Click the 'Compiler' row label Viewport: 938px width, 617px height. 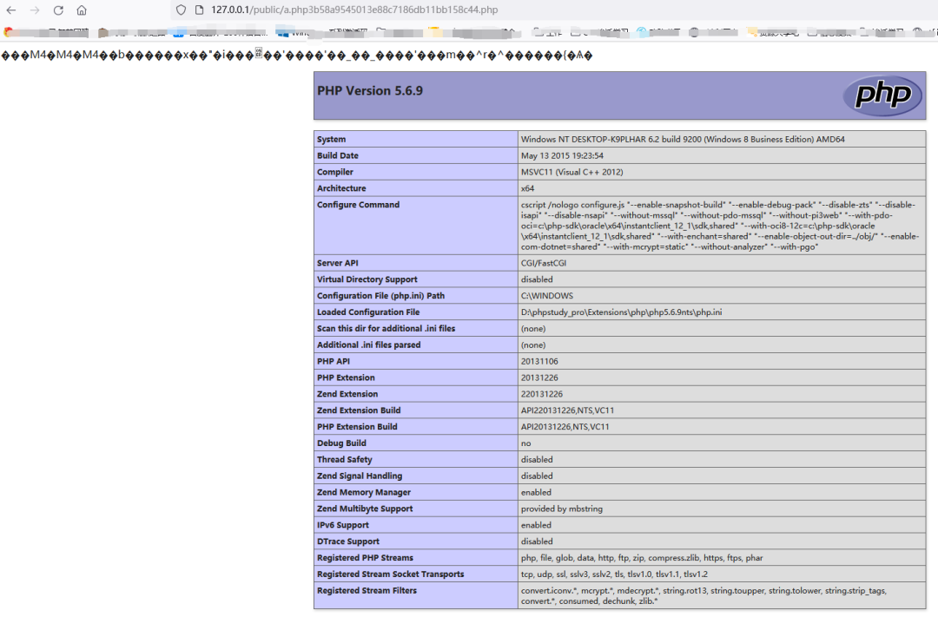tap(335, 172)
